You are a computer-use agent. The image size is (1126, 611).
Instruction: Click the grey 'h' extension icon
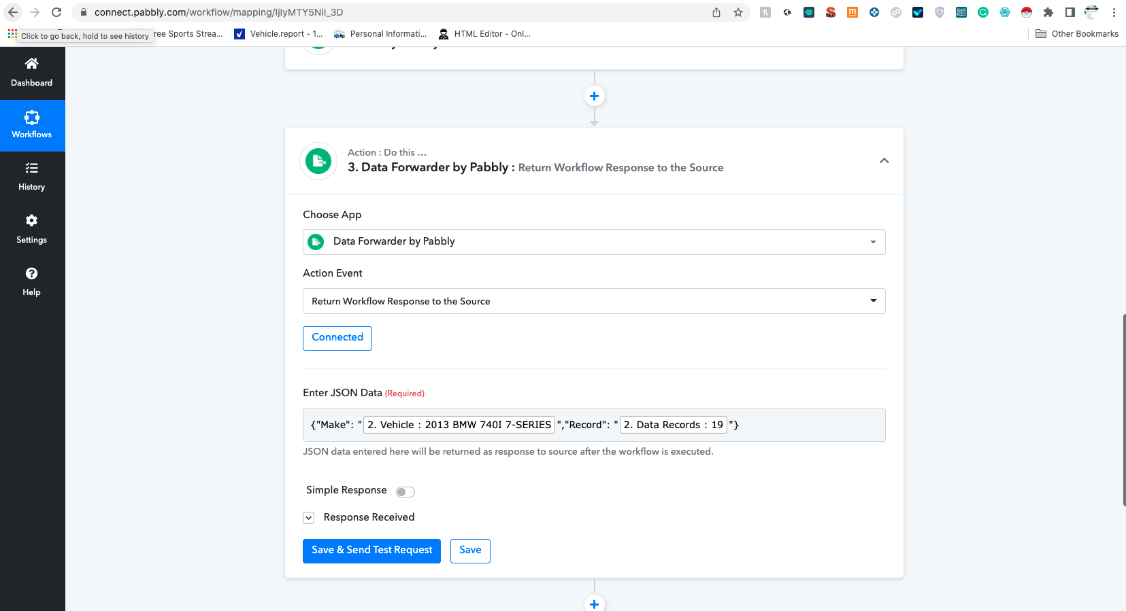765,12
